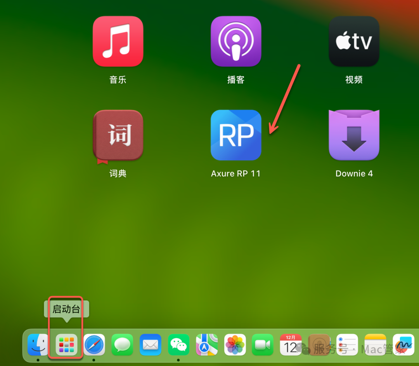Click the "音乐" label

click(118, 80)
